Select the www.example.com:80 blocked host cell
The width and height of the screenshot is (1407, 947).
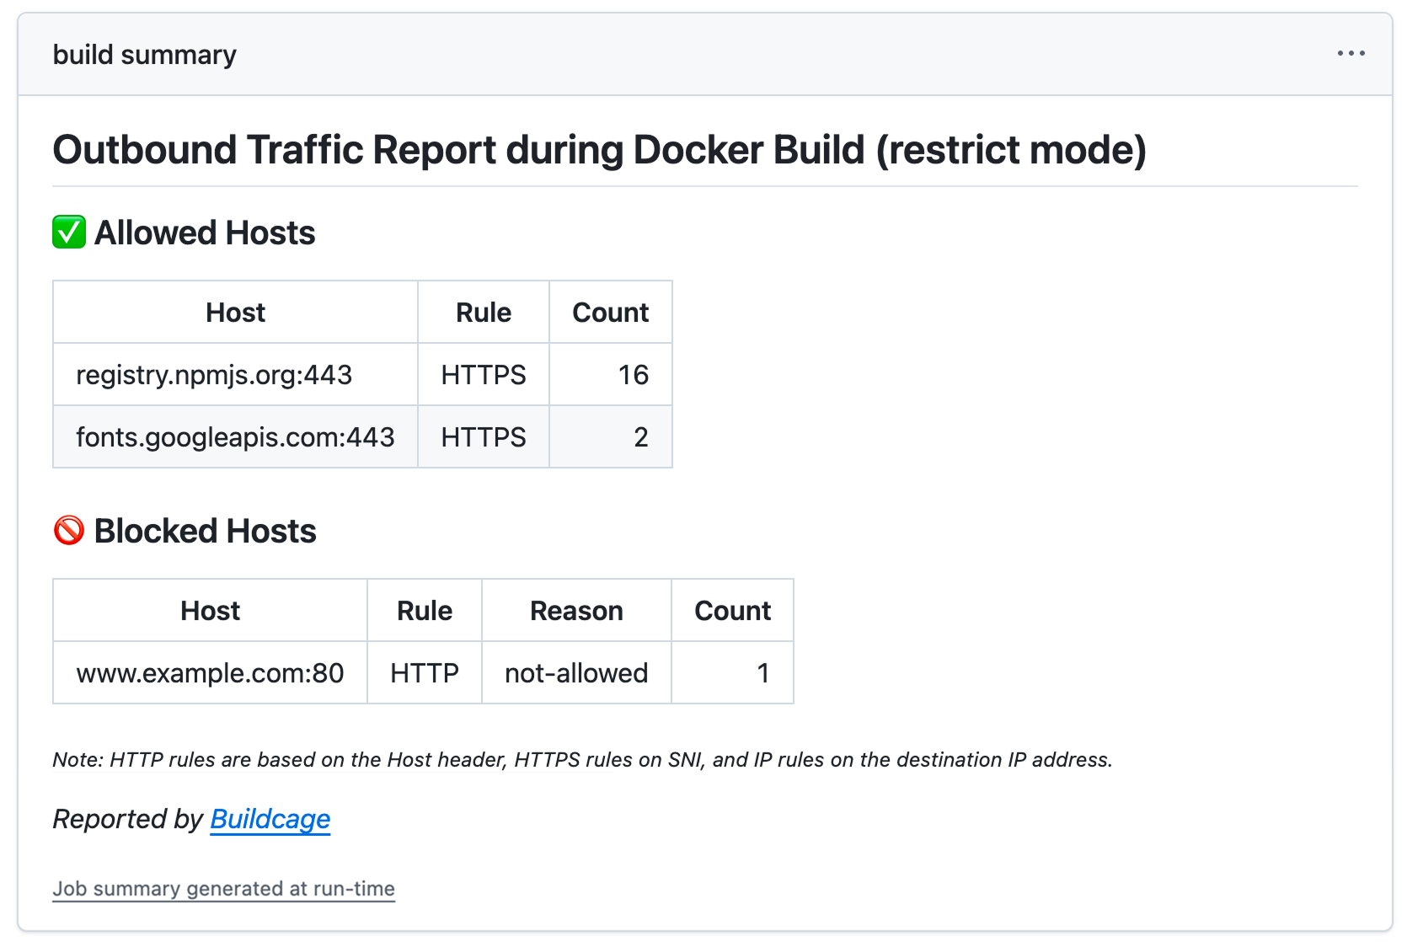pyautogui.click(x=210, y=673)
